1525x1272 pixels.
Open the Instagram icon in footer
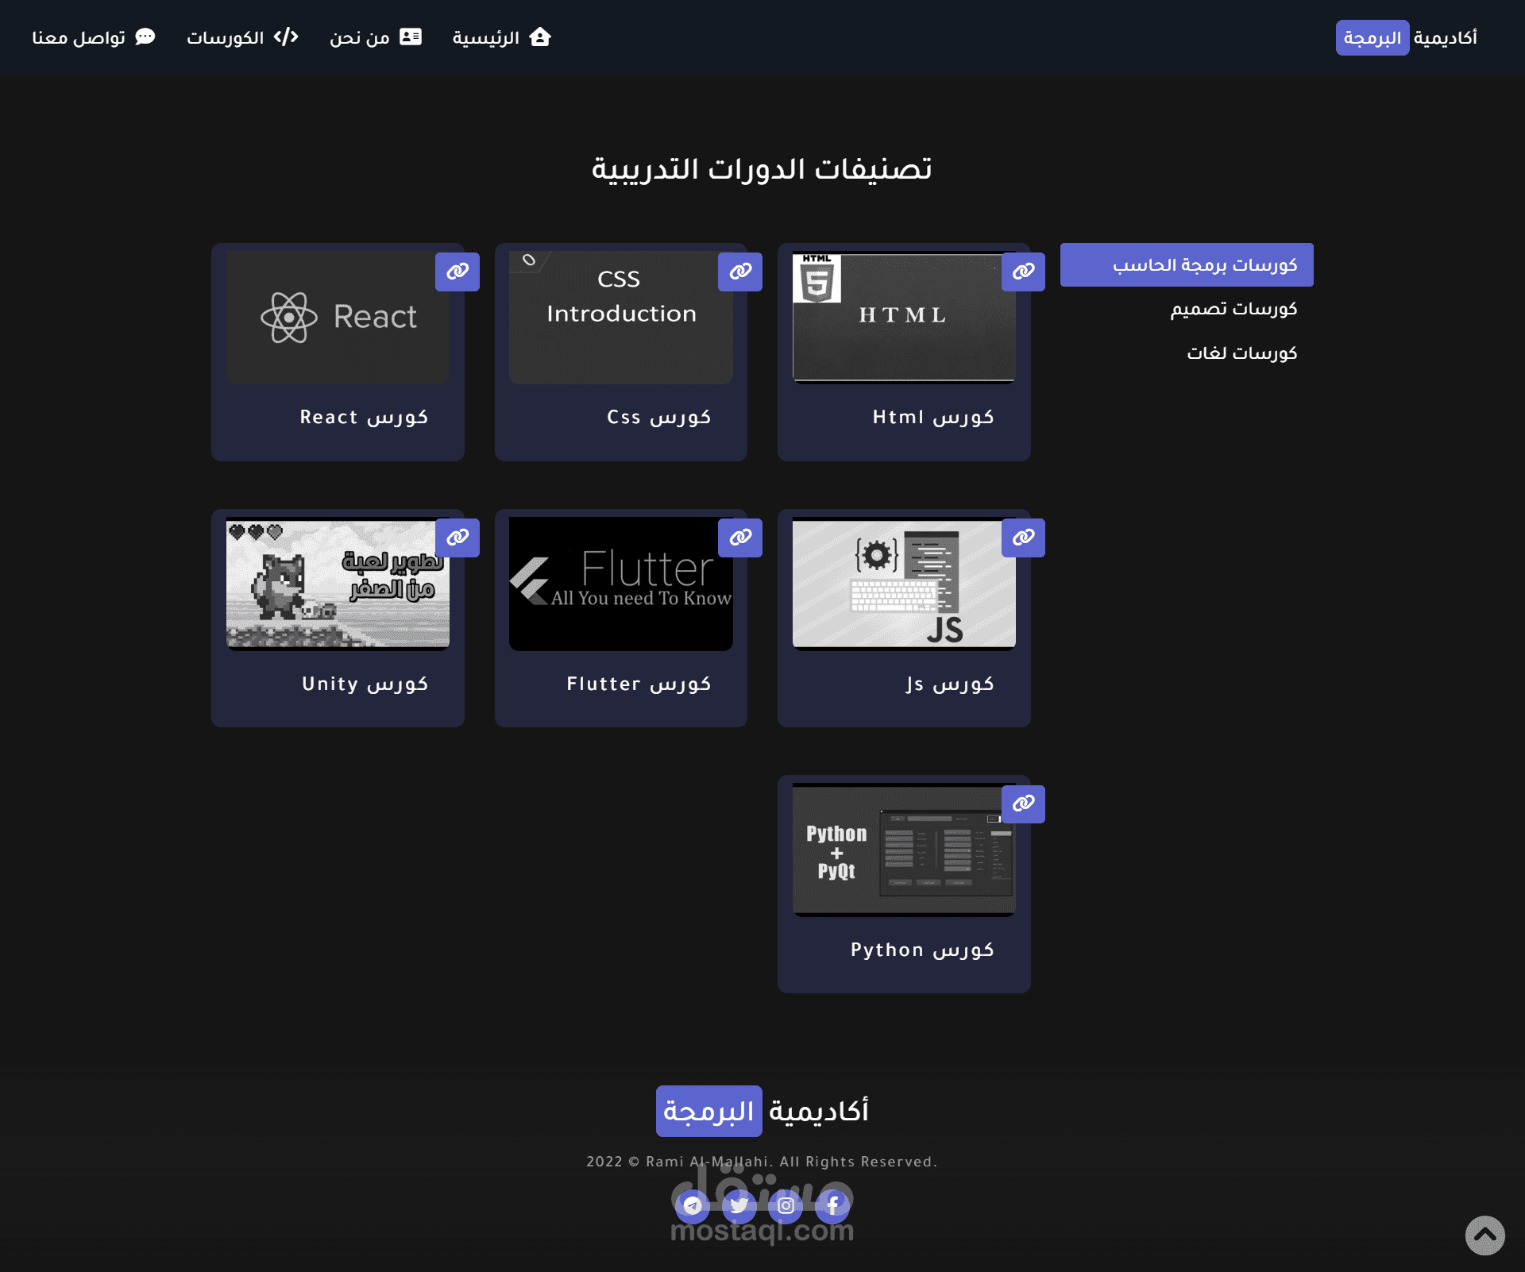pyautogui.click(x=786, y=1205)
